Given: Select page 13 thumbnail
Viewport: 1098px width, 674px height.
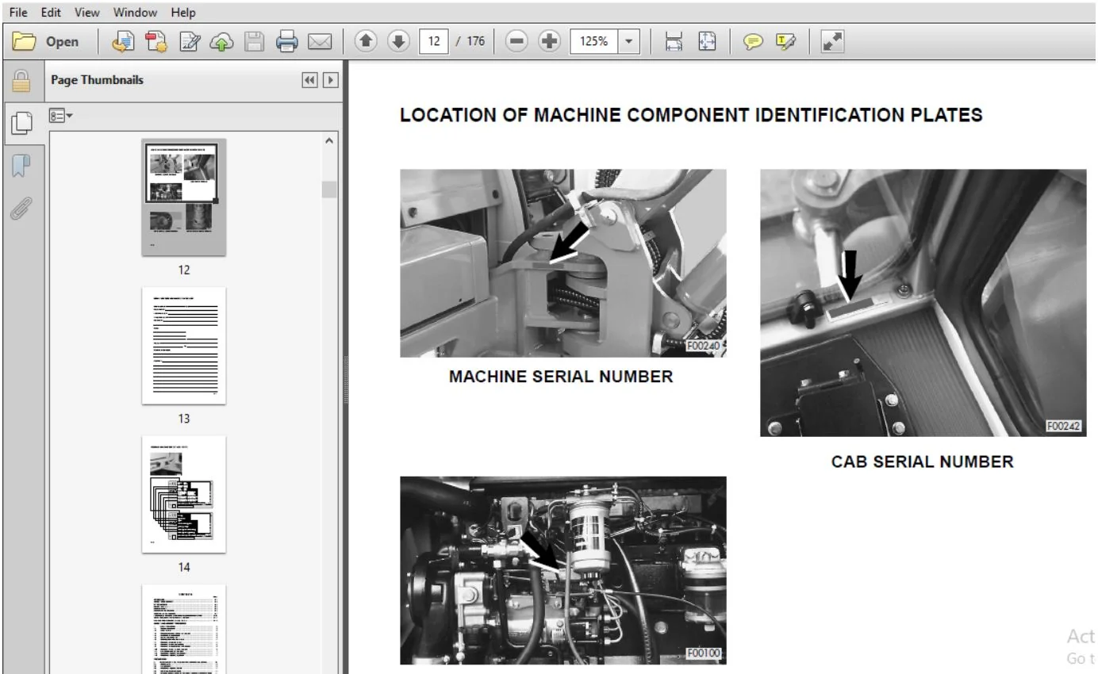Looking at the screenshot, I should (184, 346).
